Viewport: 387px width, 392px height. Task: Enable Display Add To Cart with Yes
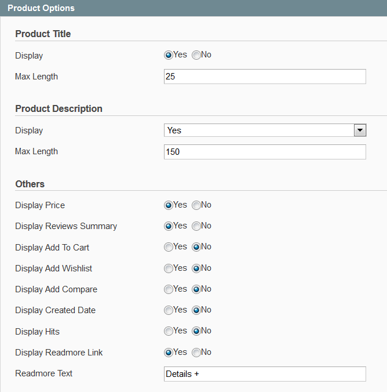(169, 247)
